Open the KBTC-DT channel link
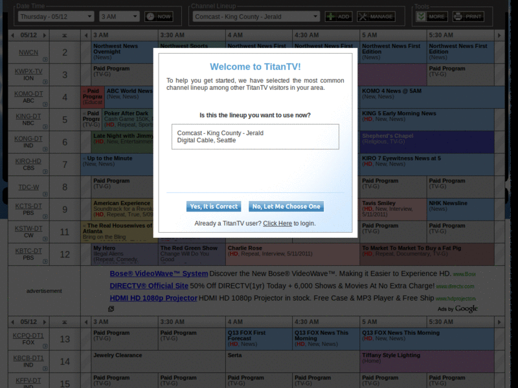This screenshot has height=388, width=518. [x=28, y=251]
